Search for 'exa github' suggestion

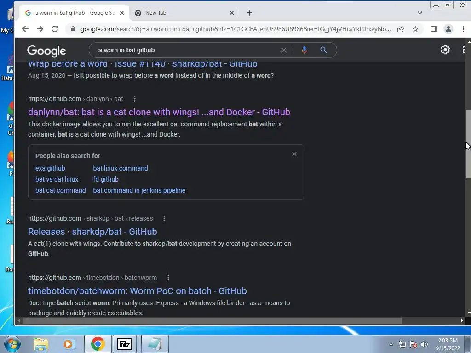point(50,168)
